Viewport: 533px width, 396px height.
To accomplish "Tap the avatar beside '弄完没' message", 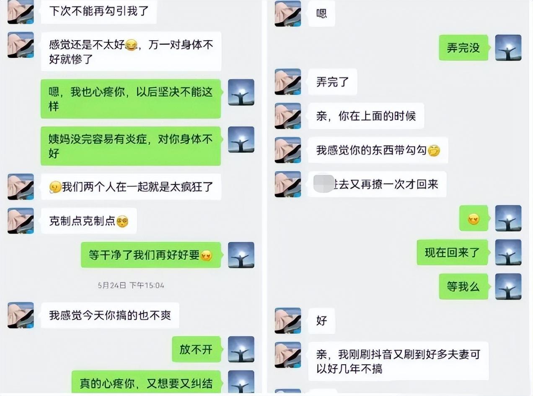I will click(508, 48).
